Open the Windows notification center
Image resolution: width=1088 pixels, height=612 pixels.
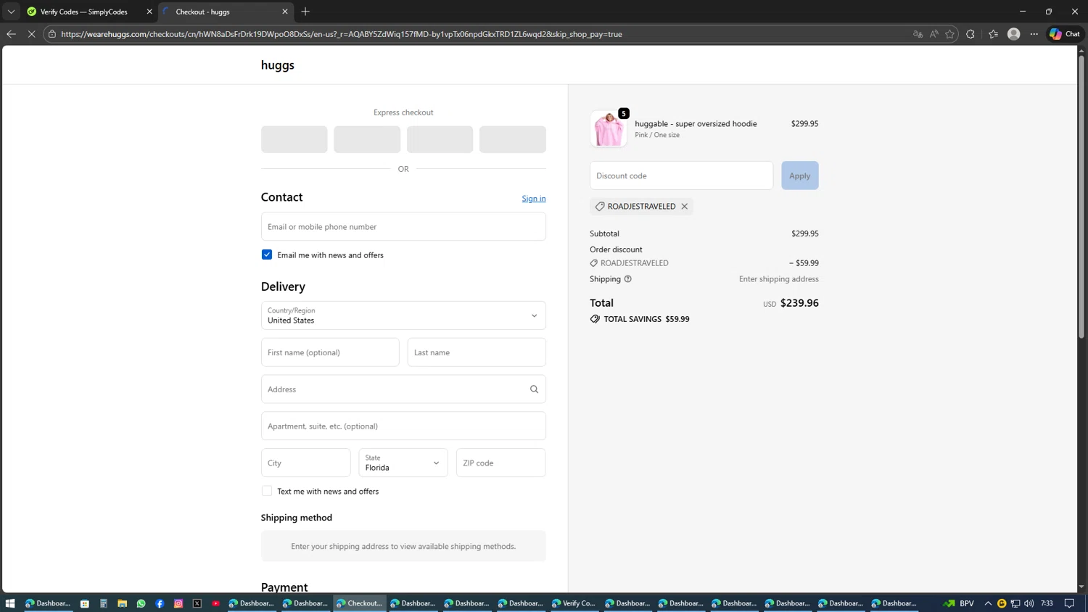(1069, 603)
